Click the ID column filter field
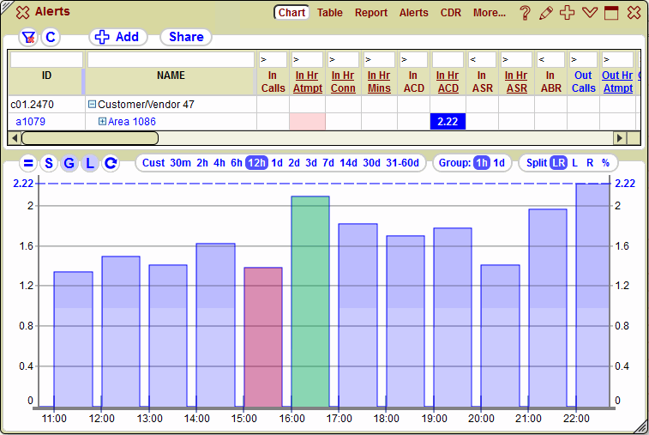 tap(46, 60)
